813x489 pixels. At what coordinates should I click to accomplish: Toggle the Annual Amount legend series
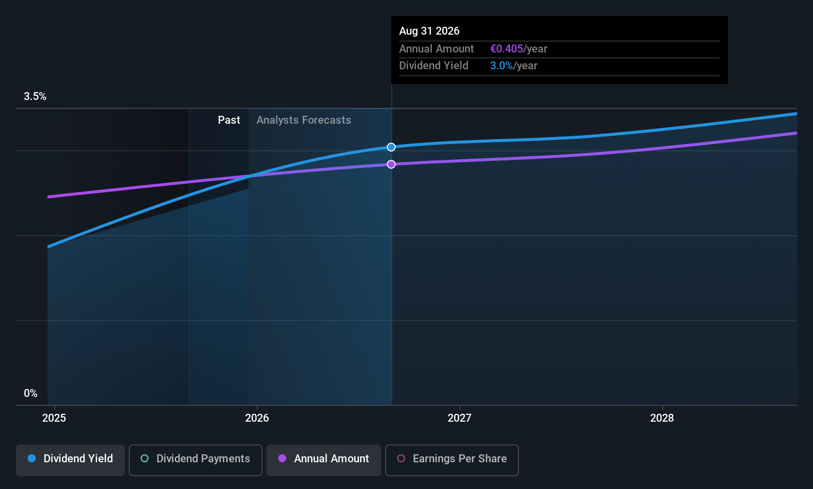[x=324, y=460]
